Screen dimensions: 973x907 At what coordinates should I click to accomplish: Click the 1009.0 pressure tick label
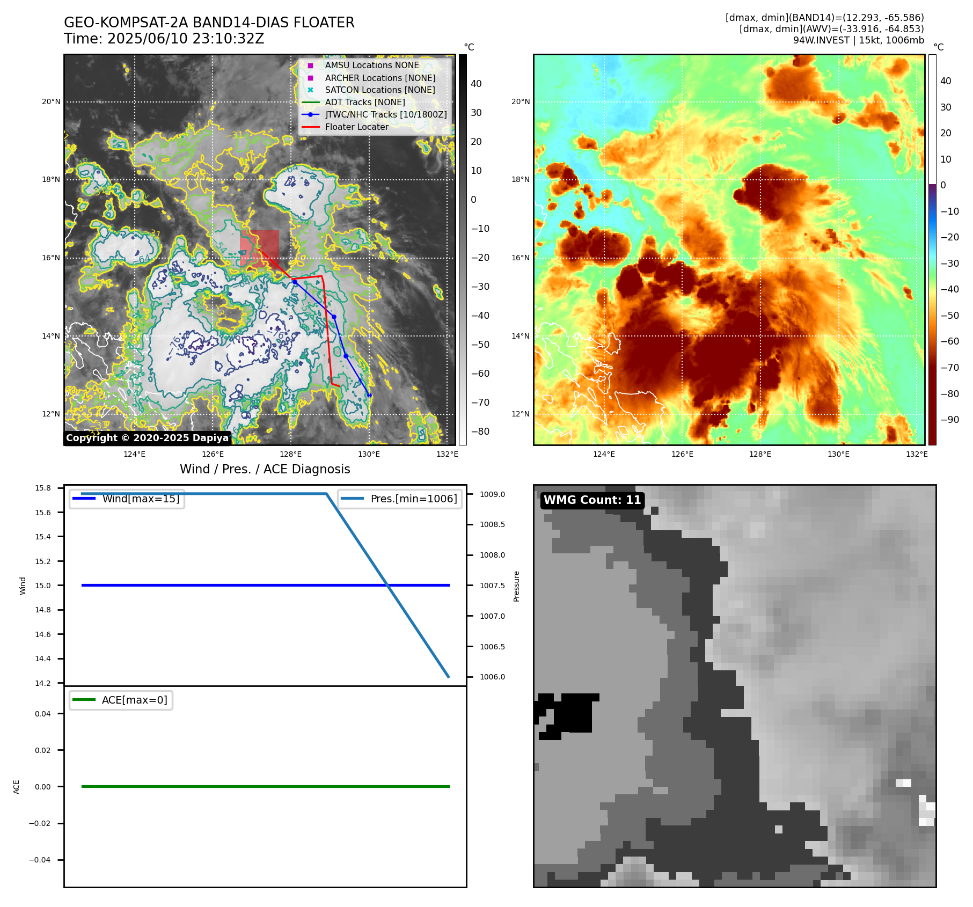(492, 494)
